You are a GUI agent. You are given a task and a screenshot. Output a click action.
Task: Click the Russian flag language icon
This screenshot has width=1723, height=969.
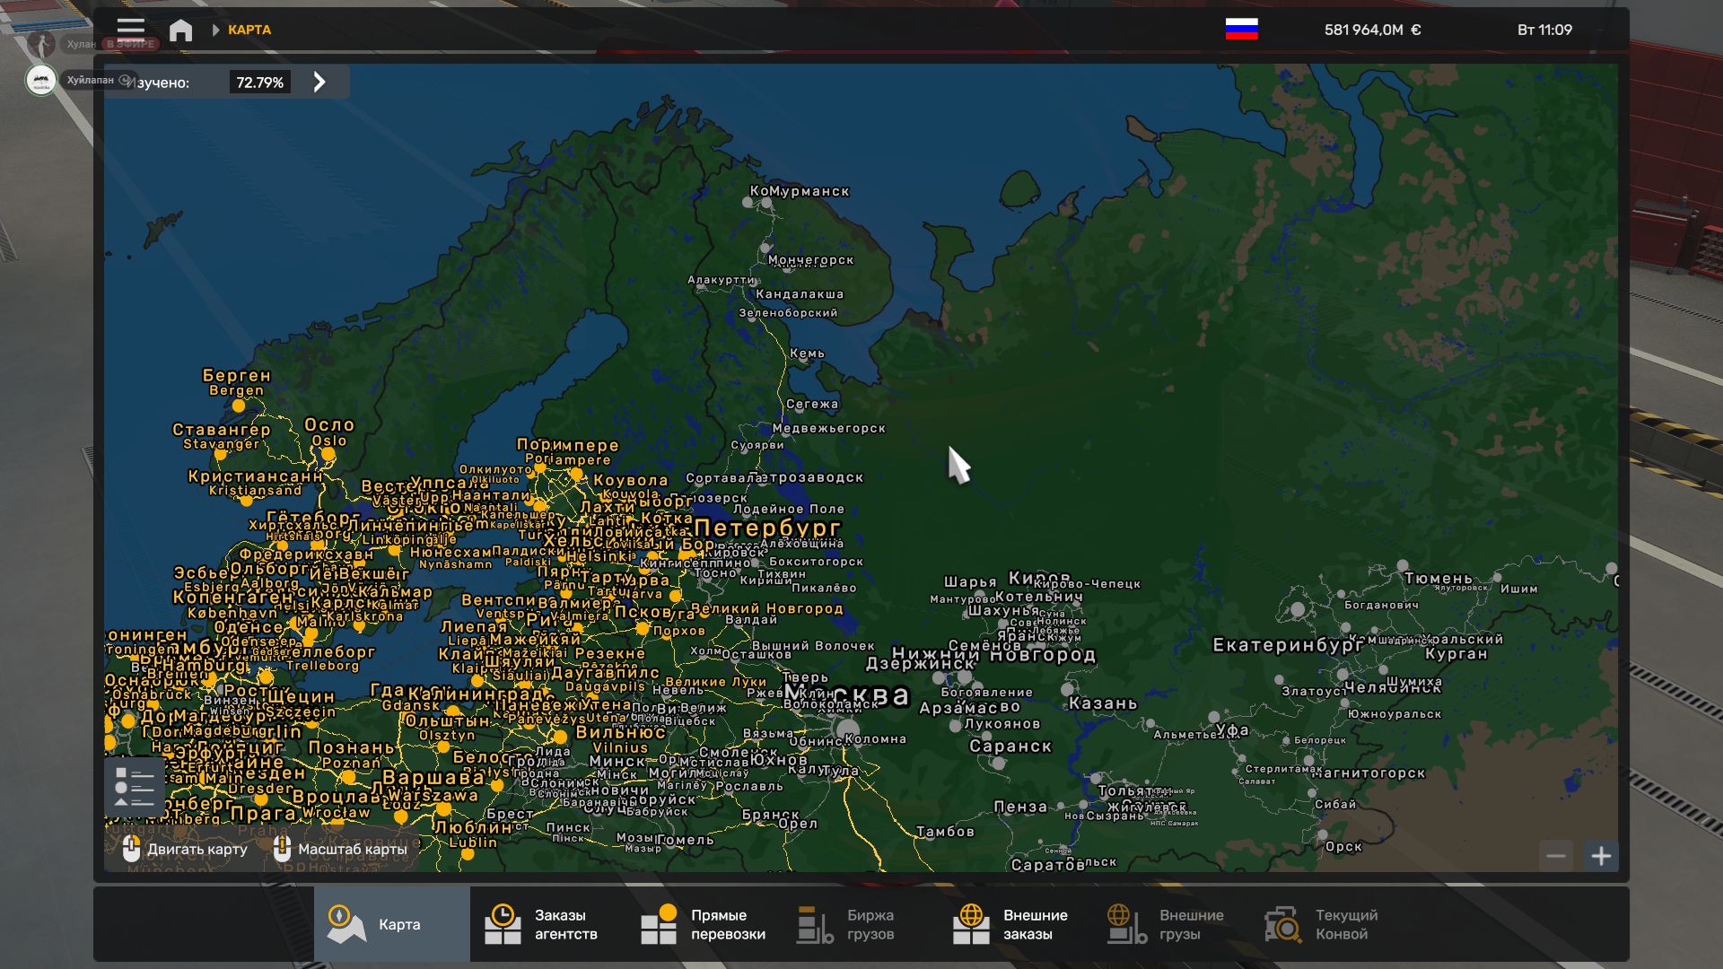coord(1241,30)
